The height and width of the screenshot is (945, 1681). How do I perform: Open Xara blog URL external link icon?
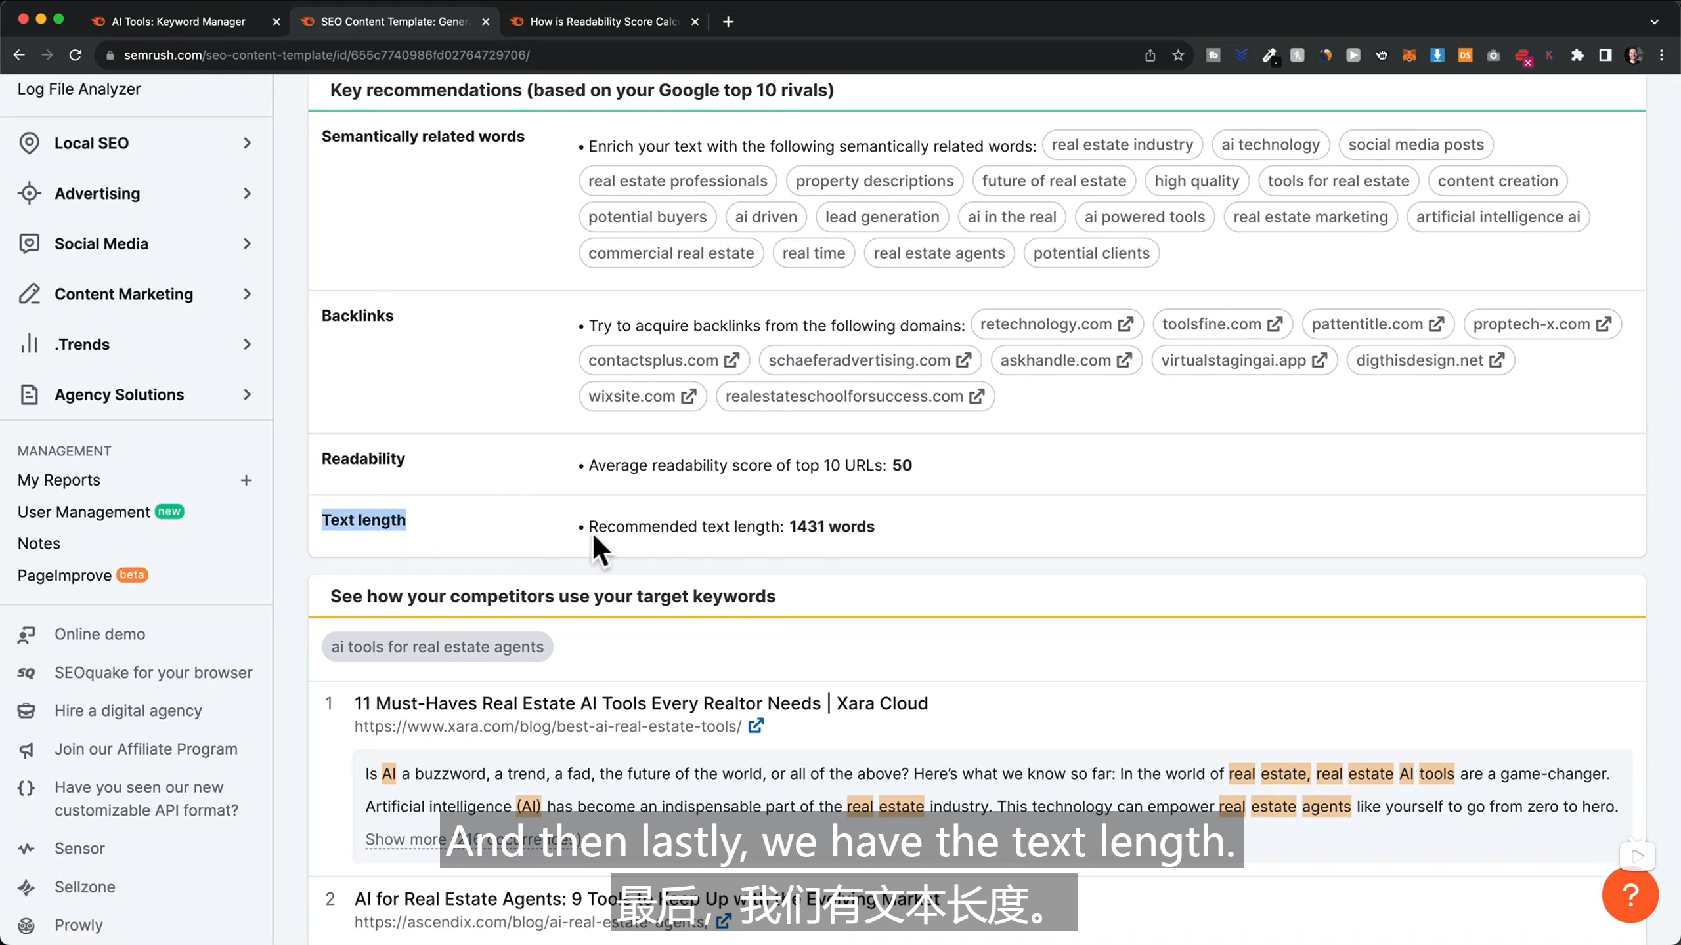(x=756, y=726)
